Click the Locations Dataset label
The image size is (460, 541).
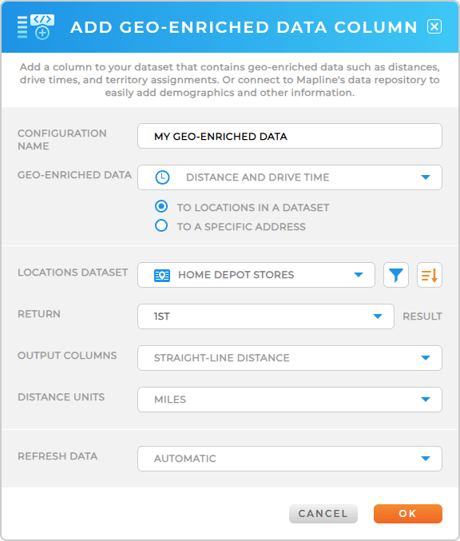[x=73, y=272]
